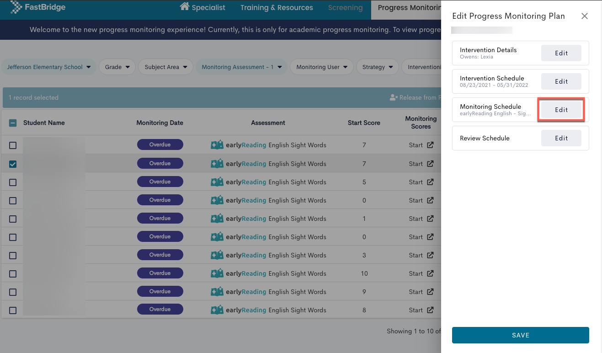Open the Jefferson Elementary School filter dropdown

pos(49,67)
